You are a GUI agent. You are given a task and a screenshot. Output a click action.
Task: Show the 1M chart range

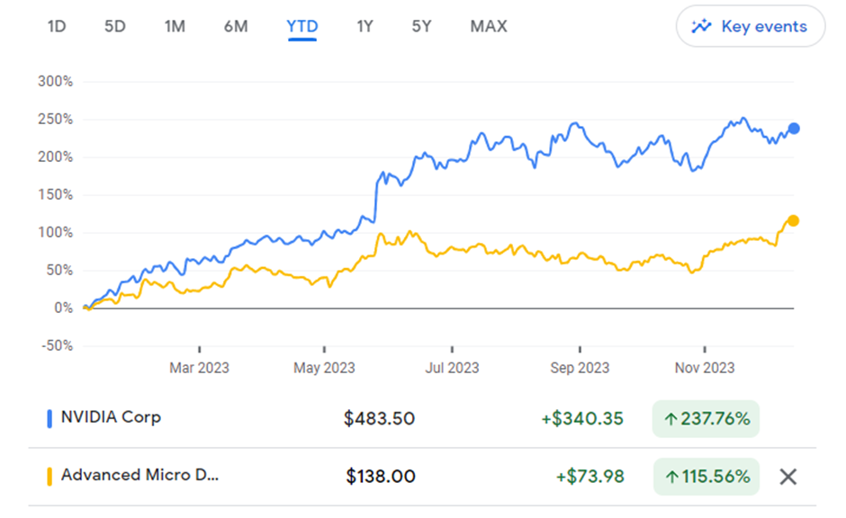pyautogui.click(x=175, y=26)
